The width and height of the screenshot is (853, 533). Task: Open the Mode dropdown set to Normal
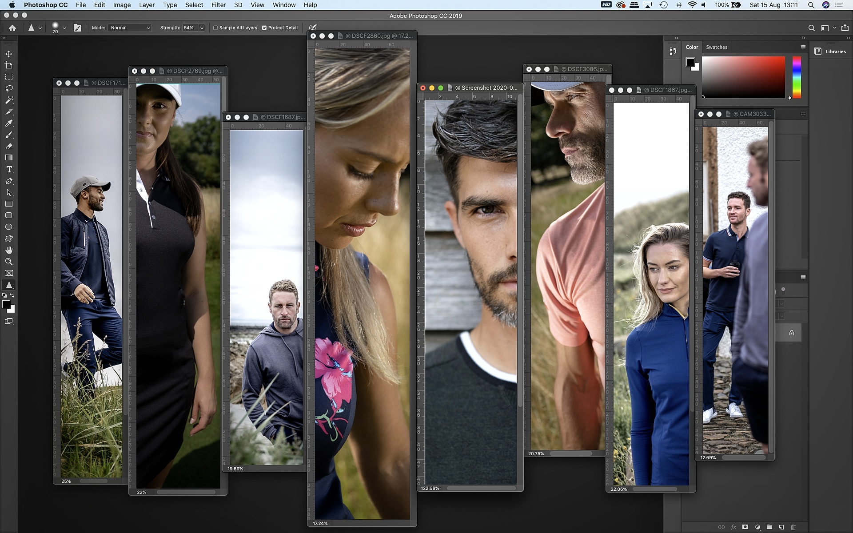130,28
